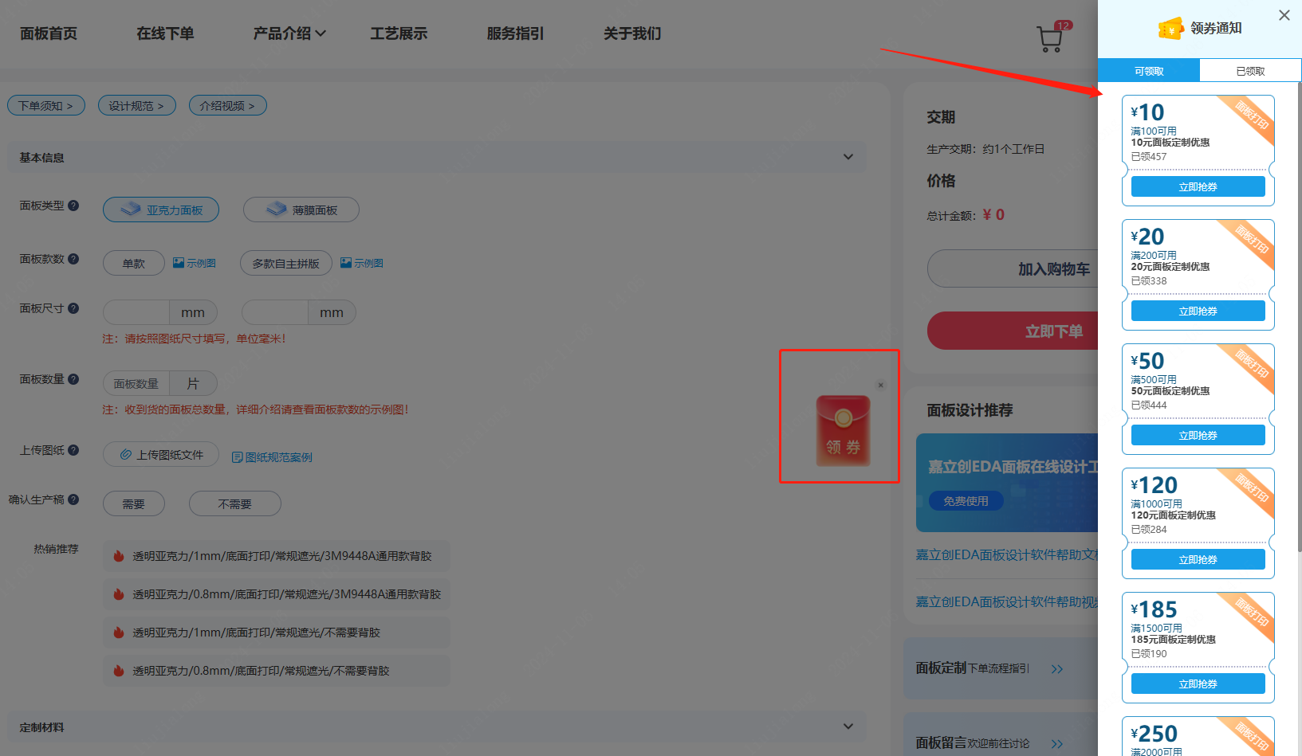Click help icon next to 面板尺寸
This screenshot has width=1302, height=756.
[73, 308]
